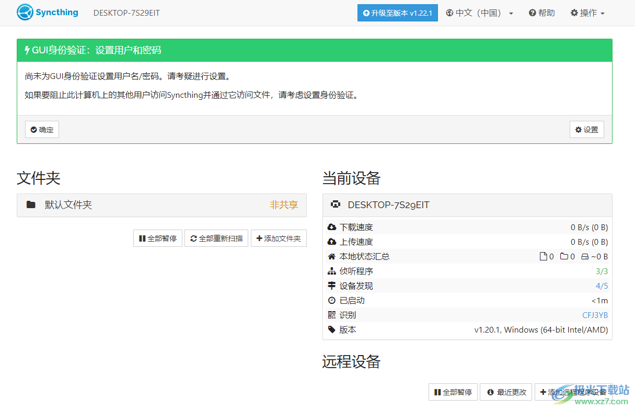Click the plus icon on 添加文件夹
The width and height of the screenshot is (635, 410).
click(259, 238)
